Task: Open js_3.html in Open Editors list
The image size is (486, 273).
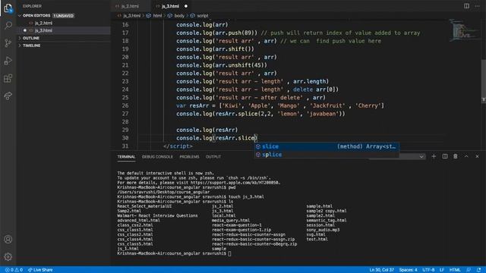Action: pos(43,30)
